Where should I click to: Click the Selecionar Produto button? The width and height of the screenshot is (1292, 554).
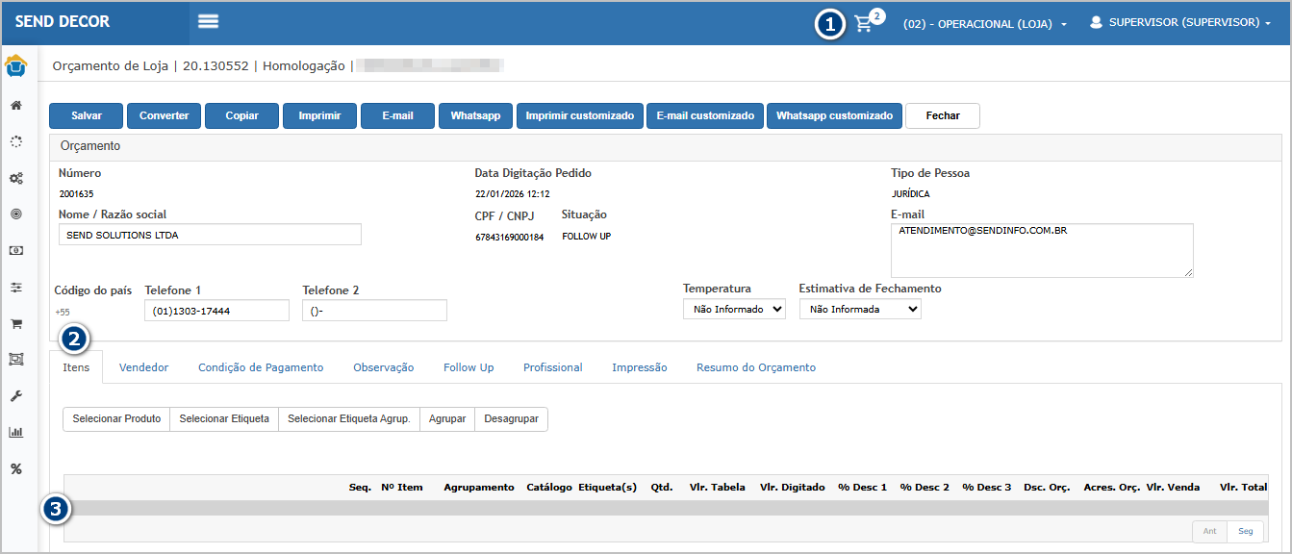pos(116,419)
